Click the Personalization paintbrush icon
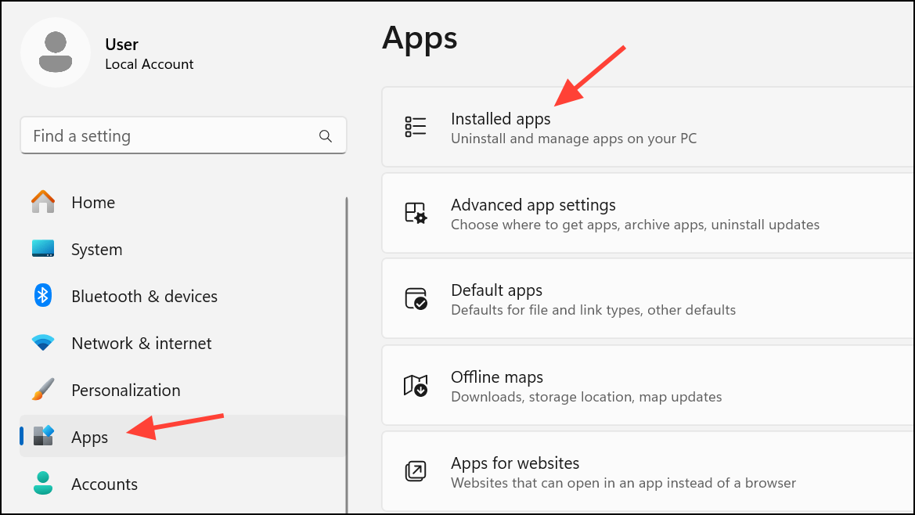 (x=42, y=390)
